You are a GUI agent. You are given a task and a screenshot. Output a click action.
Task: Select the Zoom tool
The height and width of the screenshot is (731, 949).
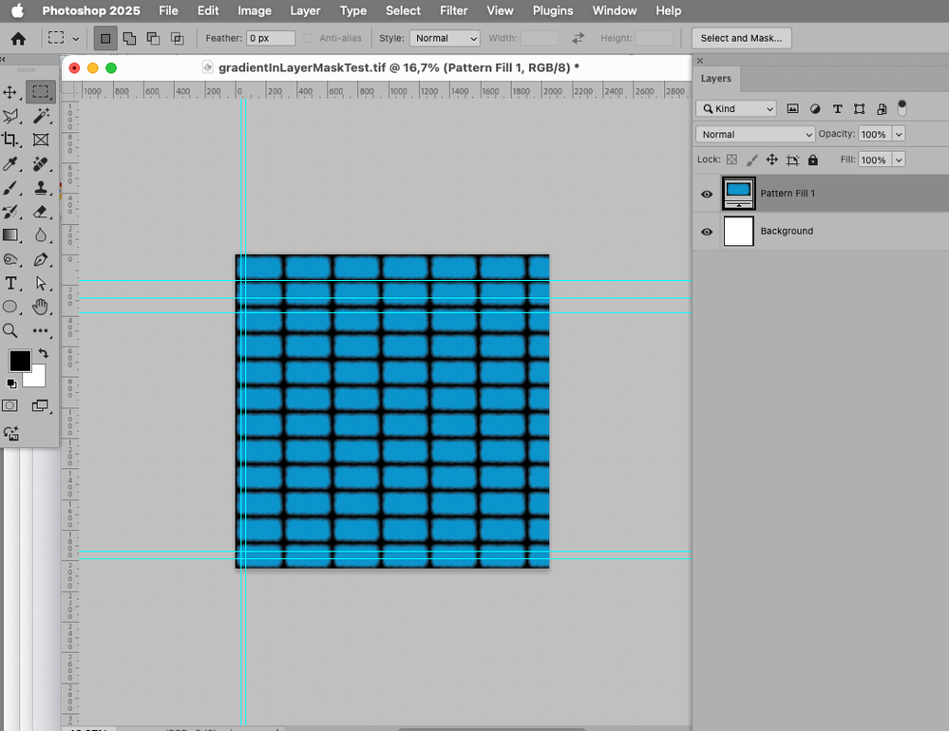click(11, 330)
